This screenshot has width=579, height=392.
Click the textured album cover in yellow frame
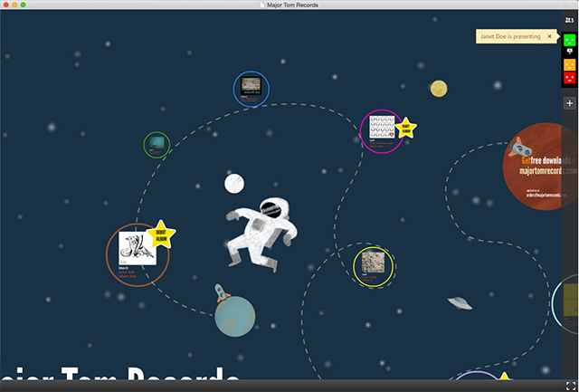(x=373, y=263)
